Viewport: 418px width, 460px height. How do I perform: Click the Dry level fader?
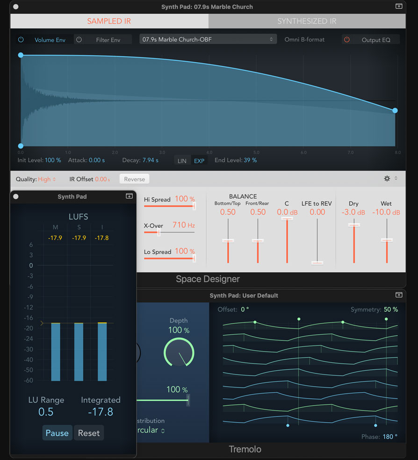(354, 241)
